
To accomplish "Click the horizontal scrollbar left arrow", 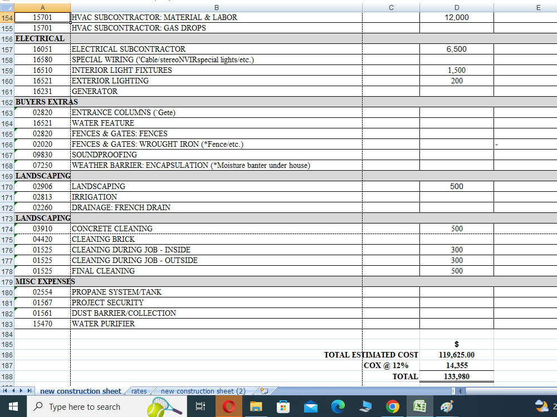I will [x=461, y=391].
